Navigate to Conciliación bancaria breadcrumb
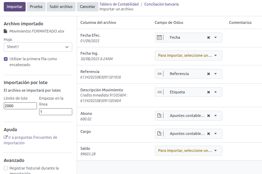Viewport: 262px width, 174px height. (x=161, y=4)
